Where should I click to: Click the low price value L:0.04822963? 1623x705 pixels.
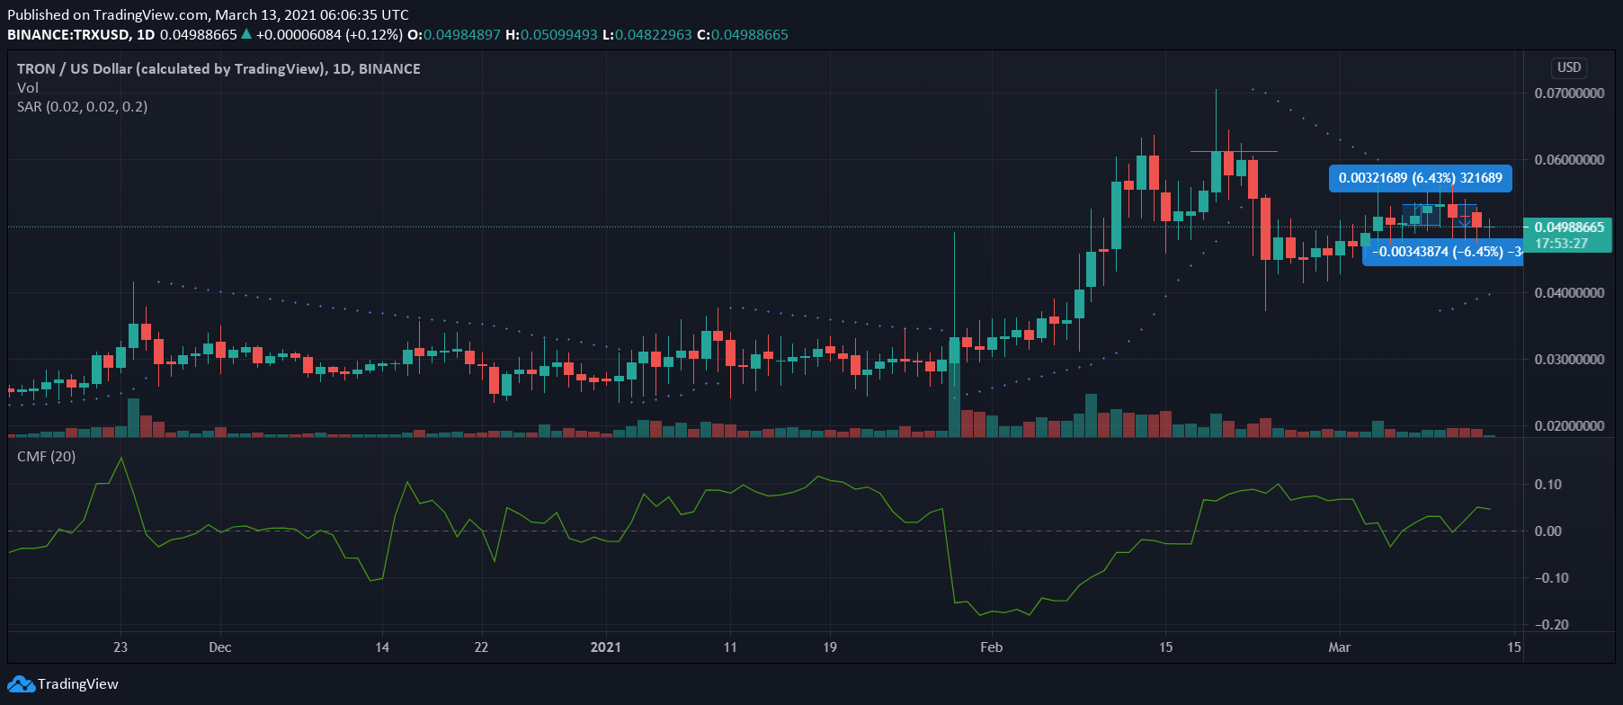click(647, 34)
